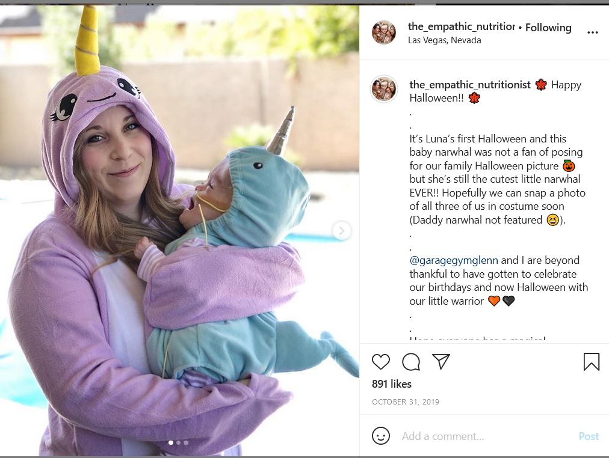Open the October 31, 2019 timestamp
The height and width of the screenshot is (458, 609).
406,402
